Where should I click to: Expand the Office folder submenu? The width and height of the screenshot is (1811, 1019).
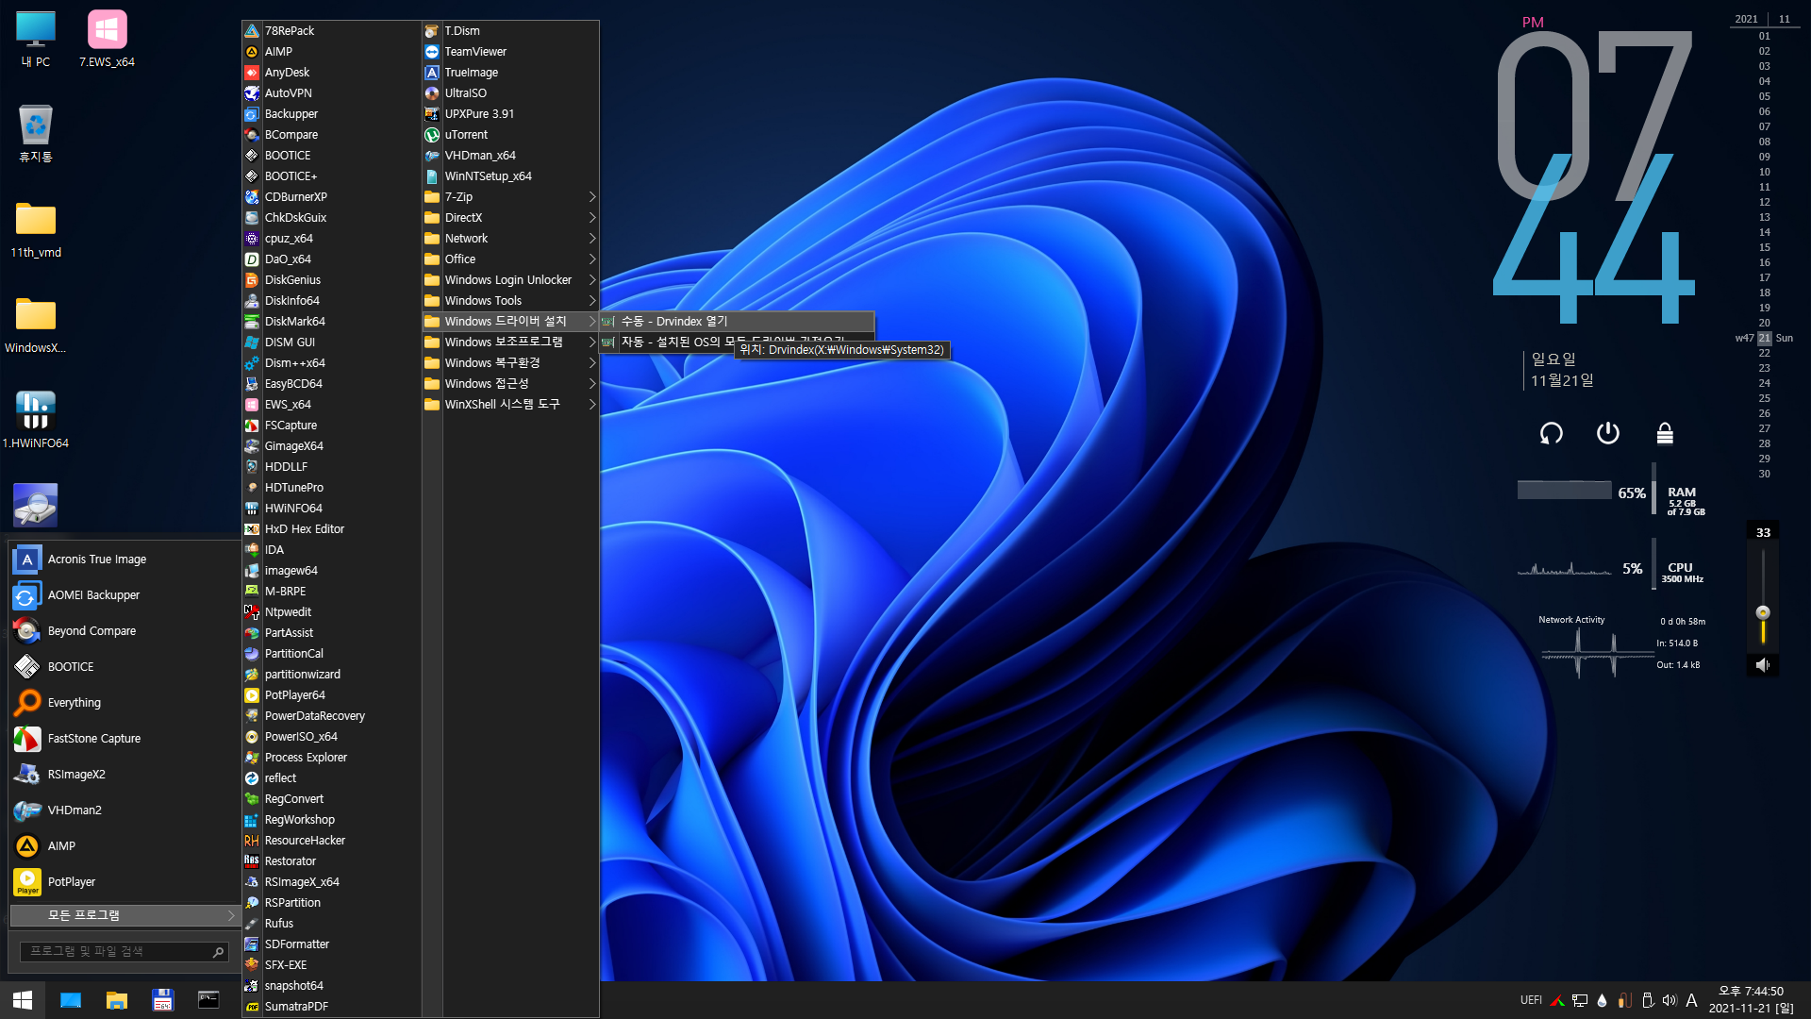click(x=510, y=259)
